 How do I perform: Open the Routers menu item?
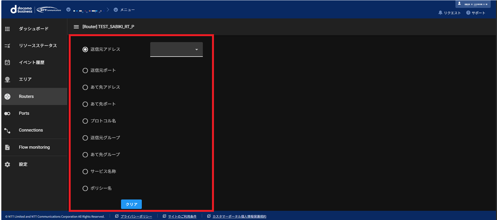(x=26, y=96)
